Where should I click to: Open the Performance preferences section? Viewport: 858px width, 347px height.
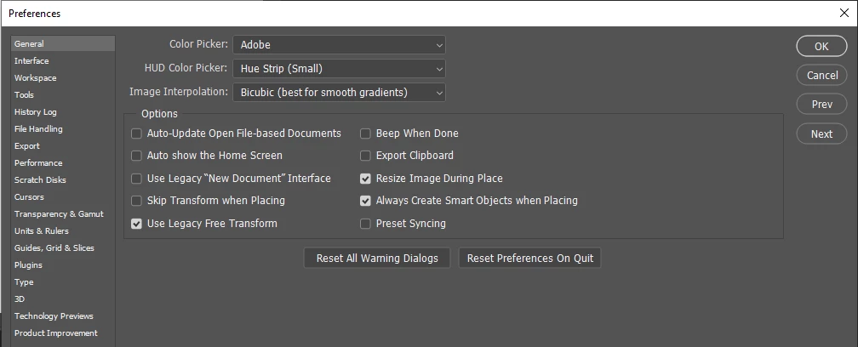(38, 163)
